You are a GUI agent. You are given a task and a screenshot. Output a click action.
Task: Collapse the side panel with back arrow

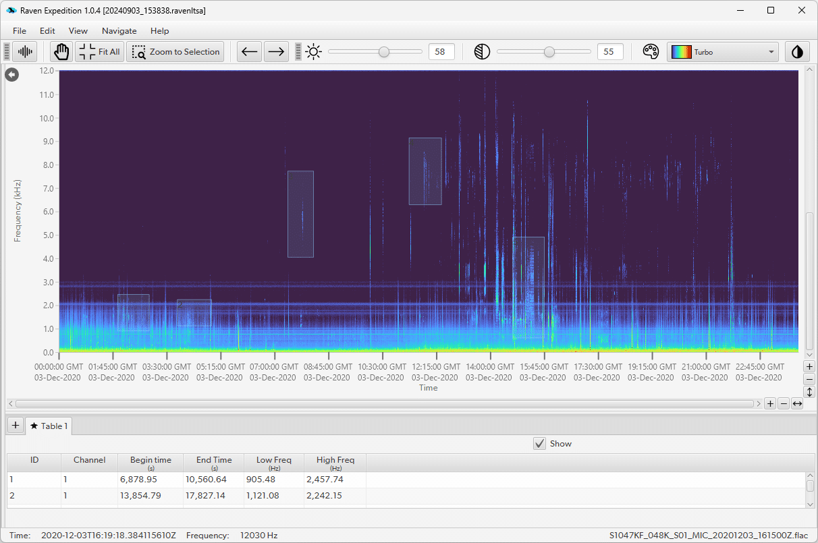point(11,75)
